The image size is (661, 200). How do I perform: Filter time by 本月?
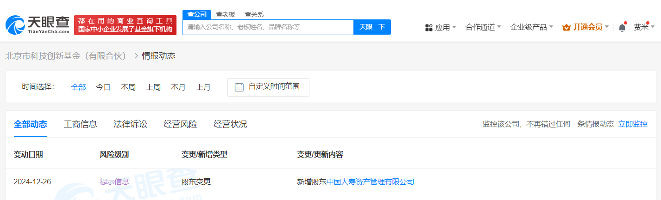click(x=178, y=87)
